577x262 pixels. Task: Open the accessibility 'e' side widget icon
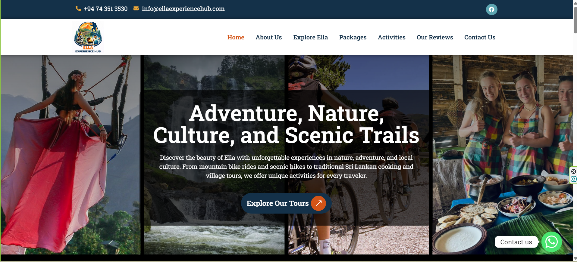point(574,179)
